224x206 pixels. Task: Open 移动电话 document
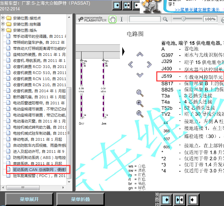click(x=38, y=139)
